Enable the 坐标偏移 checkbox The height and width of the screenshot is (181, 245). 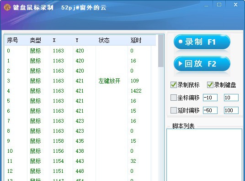174,98
